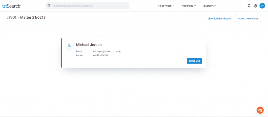Go to the triVOI breadcrumb
The height and width of the screenshot is (117, 268).
[11, 18]
